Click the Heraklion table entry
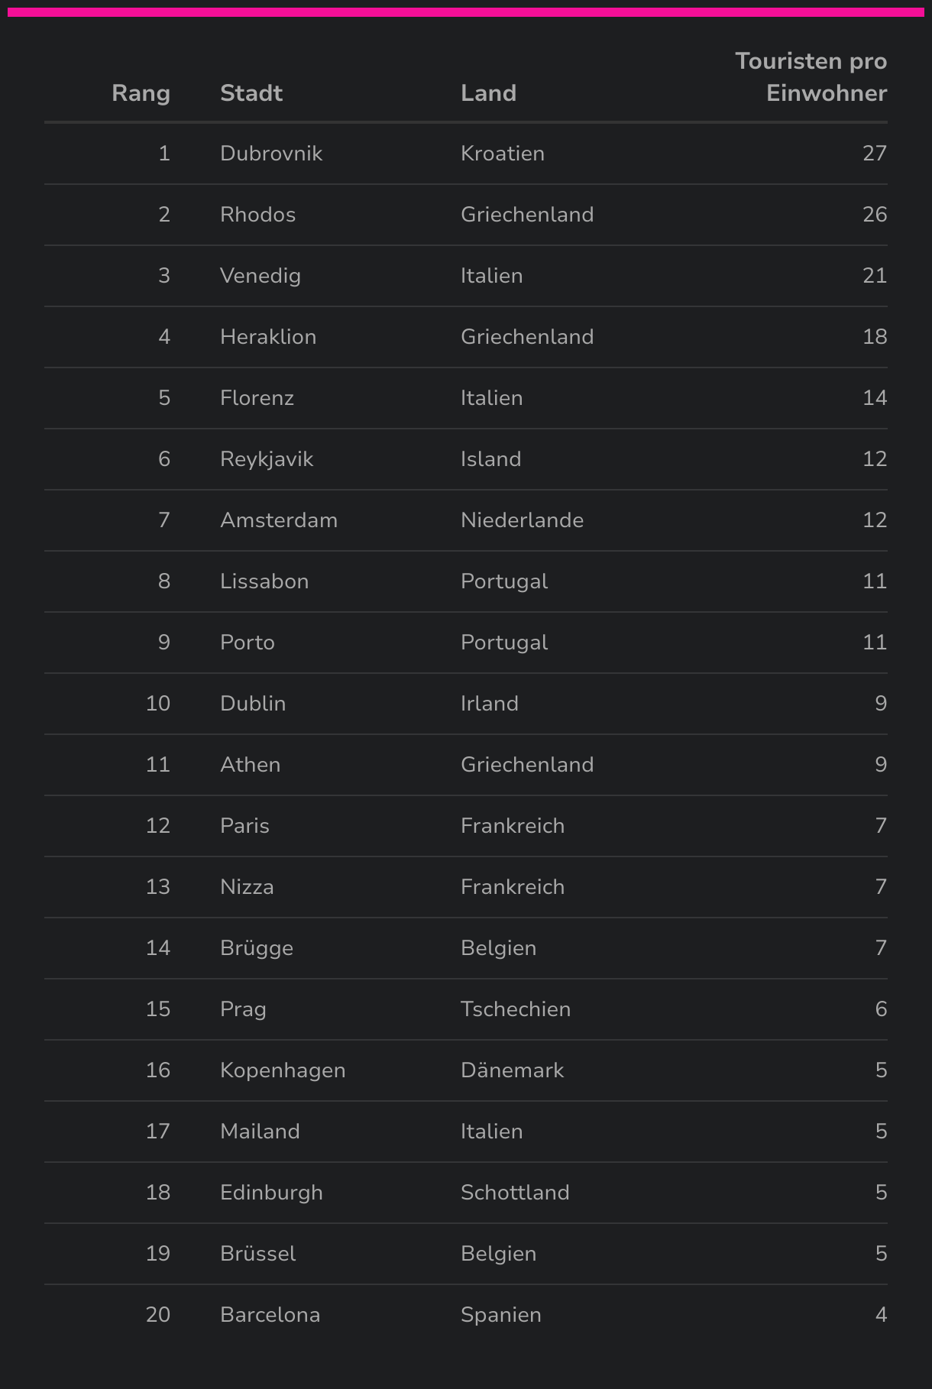Screen dimensions: 932x1389 click(268, 337)
